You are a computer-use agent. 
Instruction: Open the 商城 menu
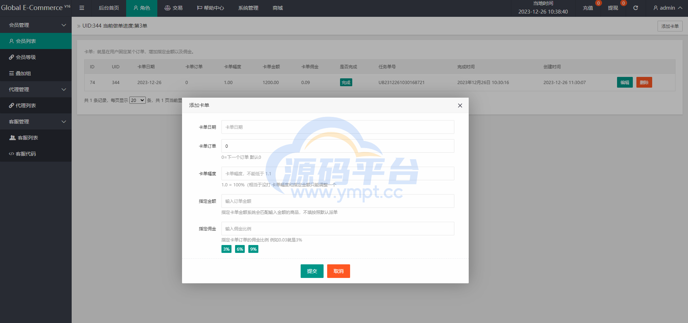(x=278, y=8)
